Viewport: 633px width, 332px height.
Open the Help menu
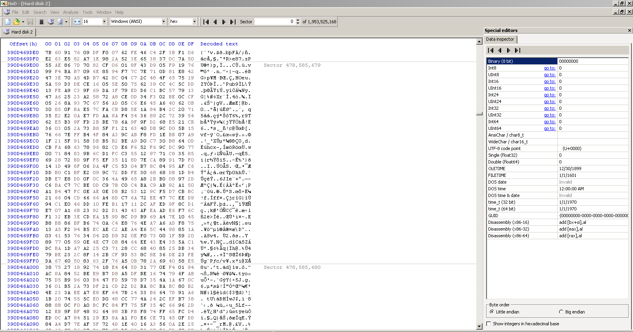click(120, 12)
